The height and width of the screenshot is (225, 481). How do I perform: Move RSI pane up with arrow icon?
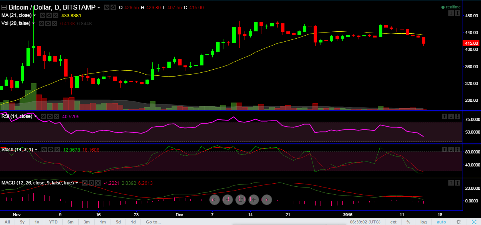[445, 116]
